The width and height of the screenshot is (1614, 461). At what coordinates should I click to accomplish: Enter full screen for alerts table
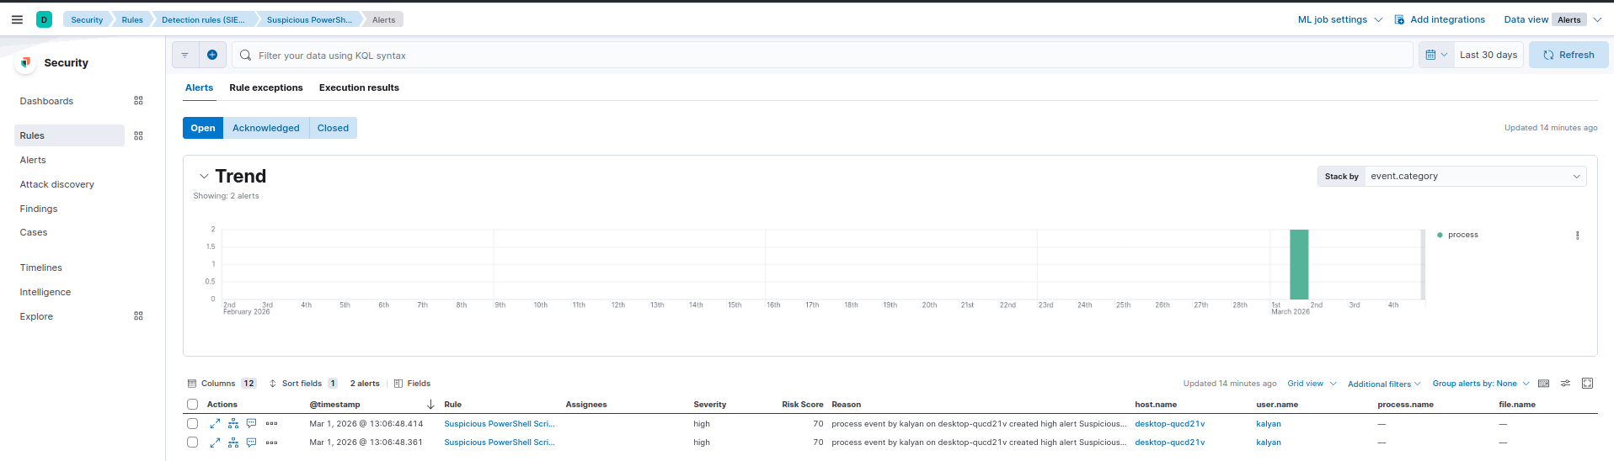1587,384
